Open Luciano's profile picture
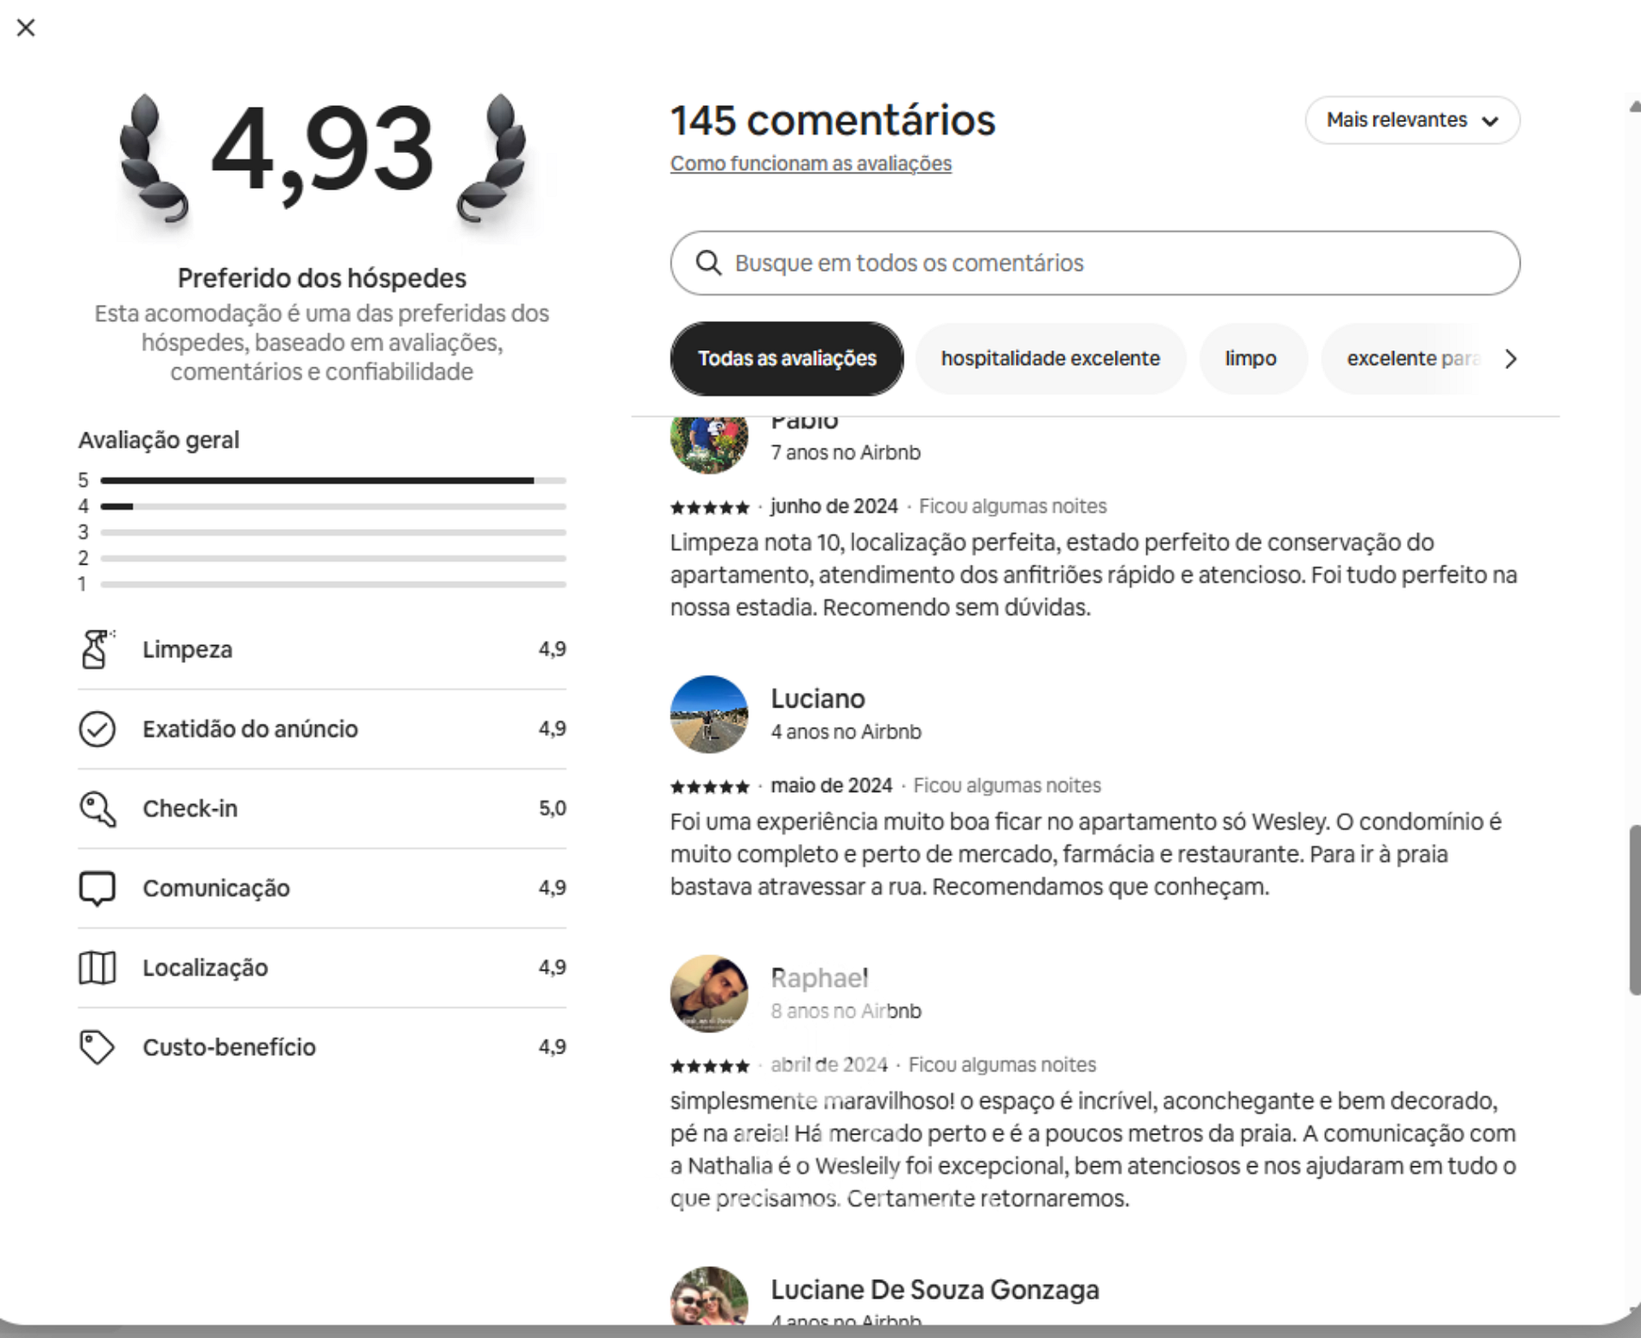 (x=708, y=714)
